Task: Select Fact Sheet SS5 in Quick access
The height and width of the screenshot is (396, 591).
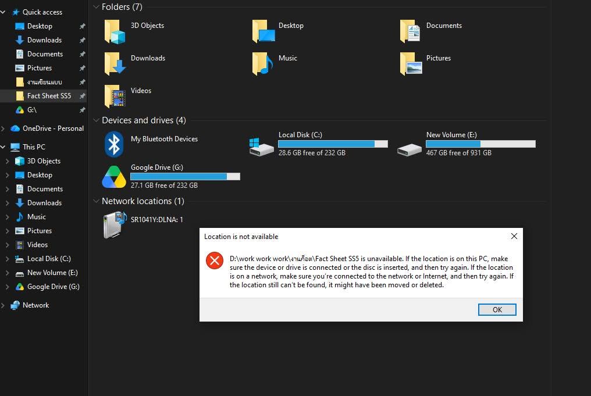Action: coord(44,96)
